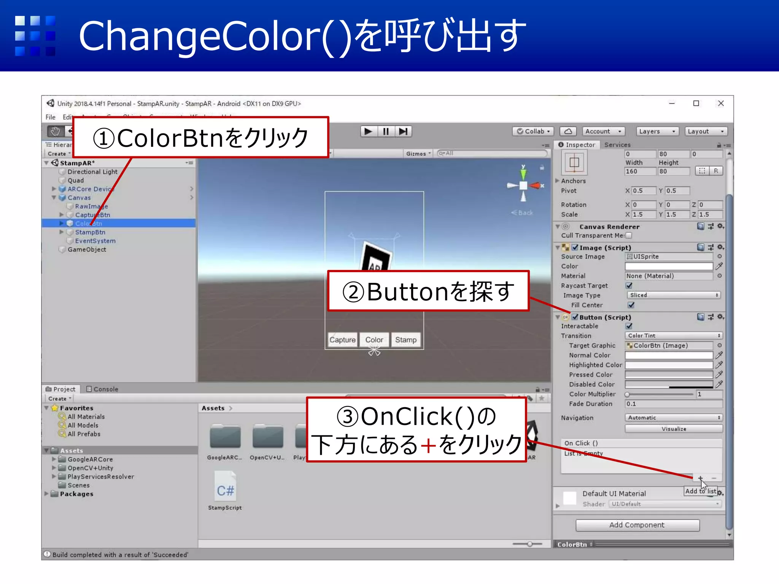Click object picker circle for Target Graphic

pyautogui.click(x=720, y=346)
